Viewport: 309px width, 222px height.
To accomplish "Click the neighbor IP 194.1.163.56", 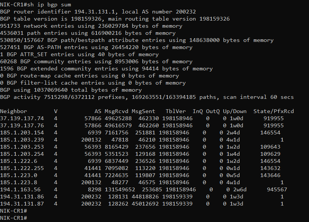I will pyautogui.click(x=20, y=189).
